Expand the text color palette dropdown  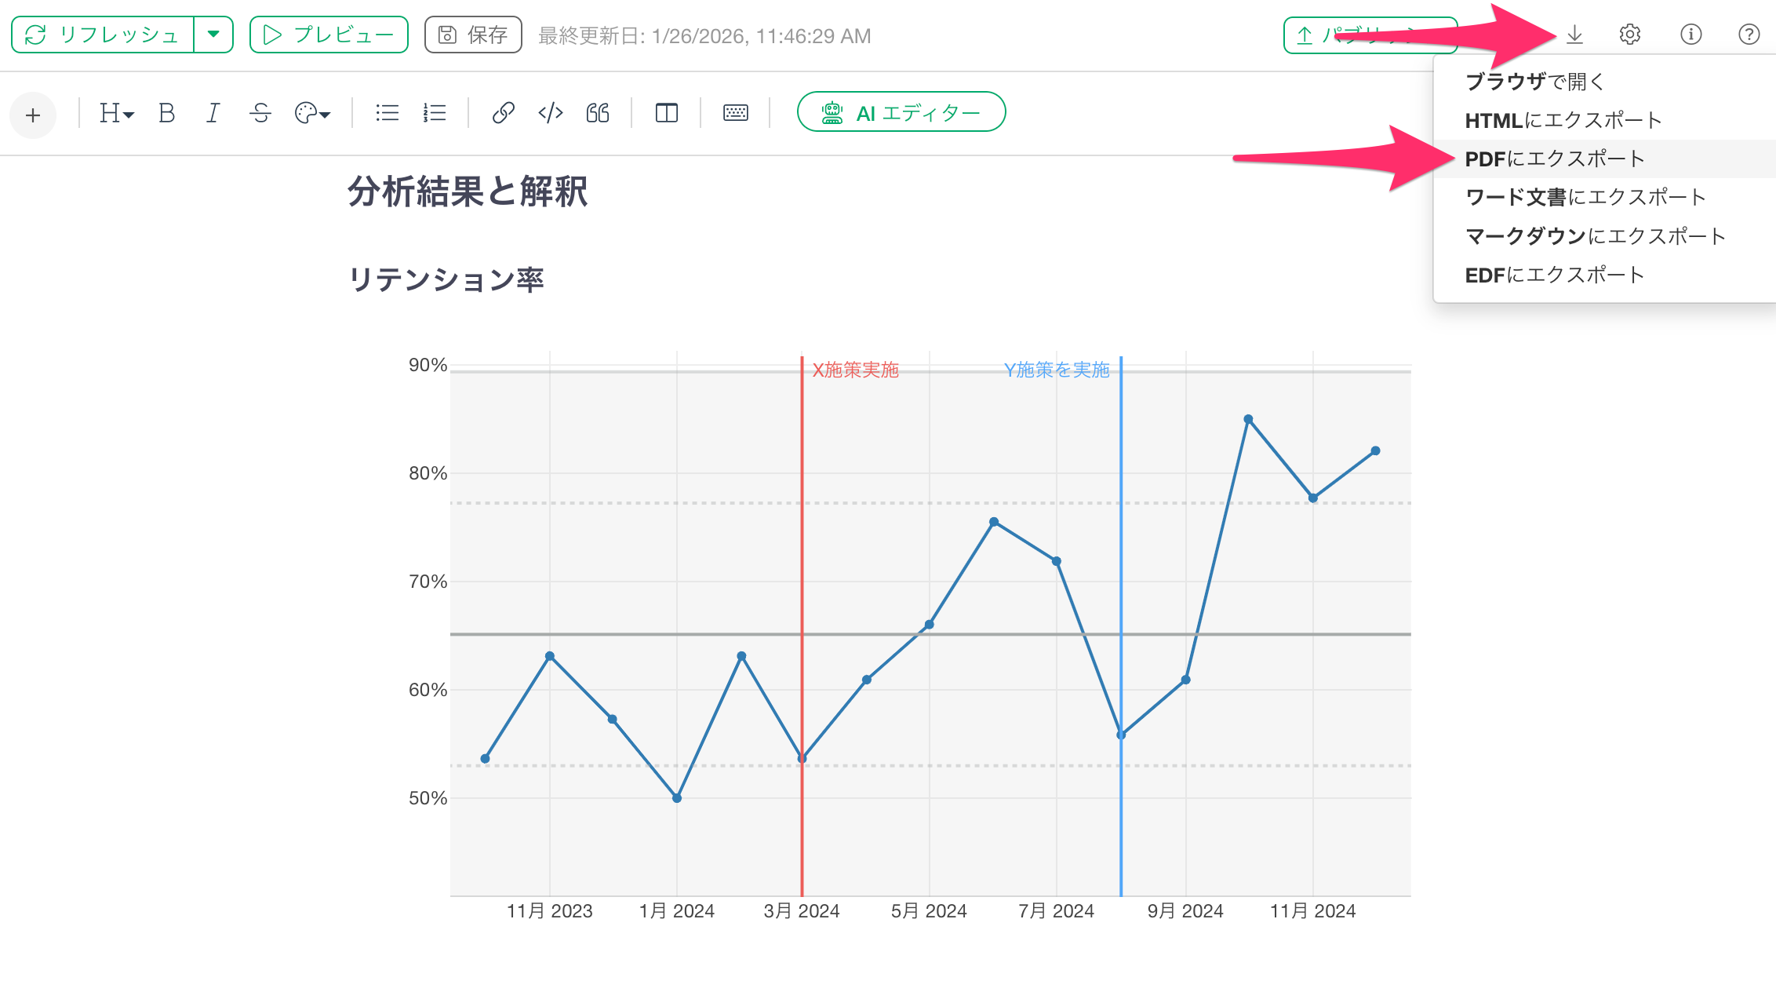point(312,114)
